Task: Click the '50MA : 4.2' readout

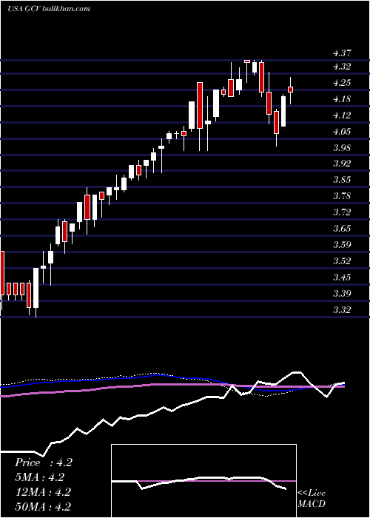Action: 43,507
